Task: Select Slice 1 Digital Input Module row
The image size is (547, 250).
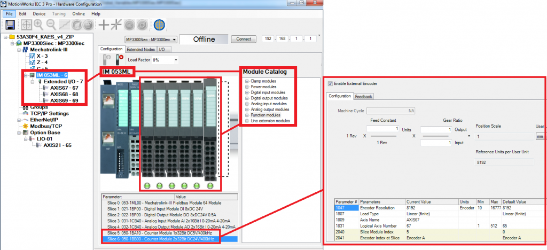Action: point(169,208)
